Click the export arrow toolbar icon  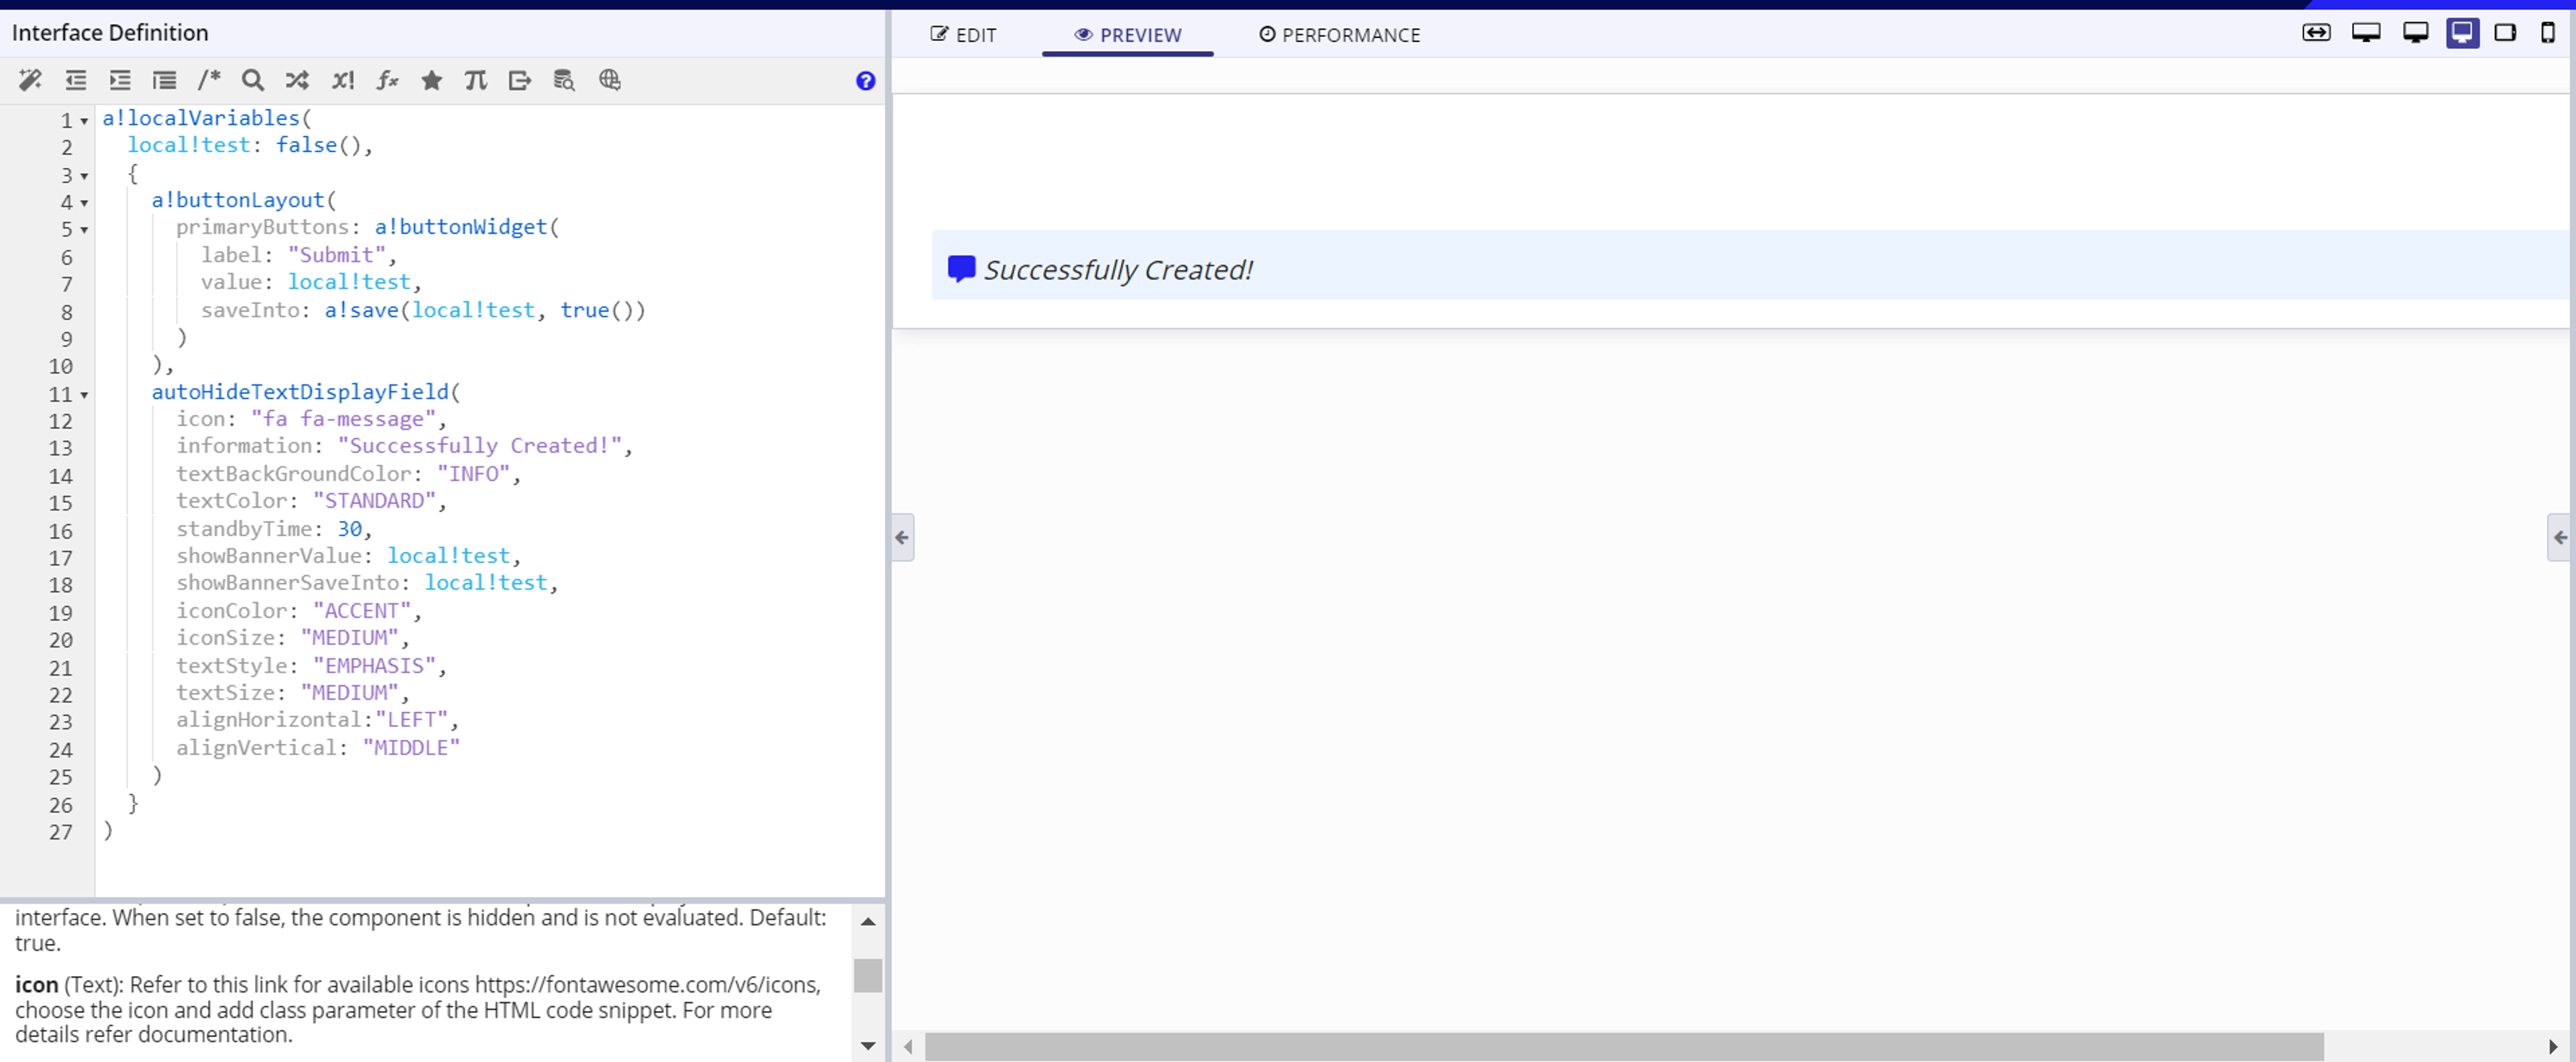pyautogui.click(x=520, y=80)
